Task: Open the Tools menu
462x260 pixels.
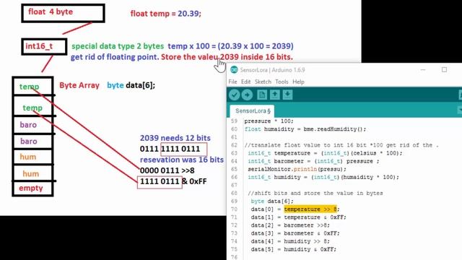Action: (x=282, y=82)
